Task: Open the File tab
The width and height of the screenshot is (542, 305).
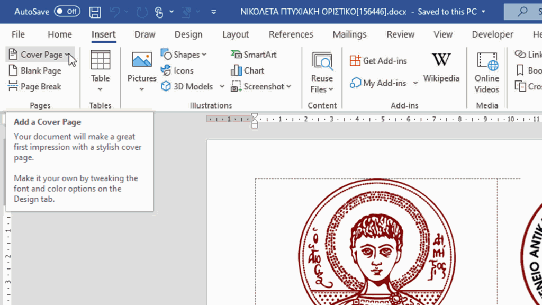Action: [18, 34]
